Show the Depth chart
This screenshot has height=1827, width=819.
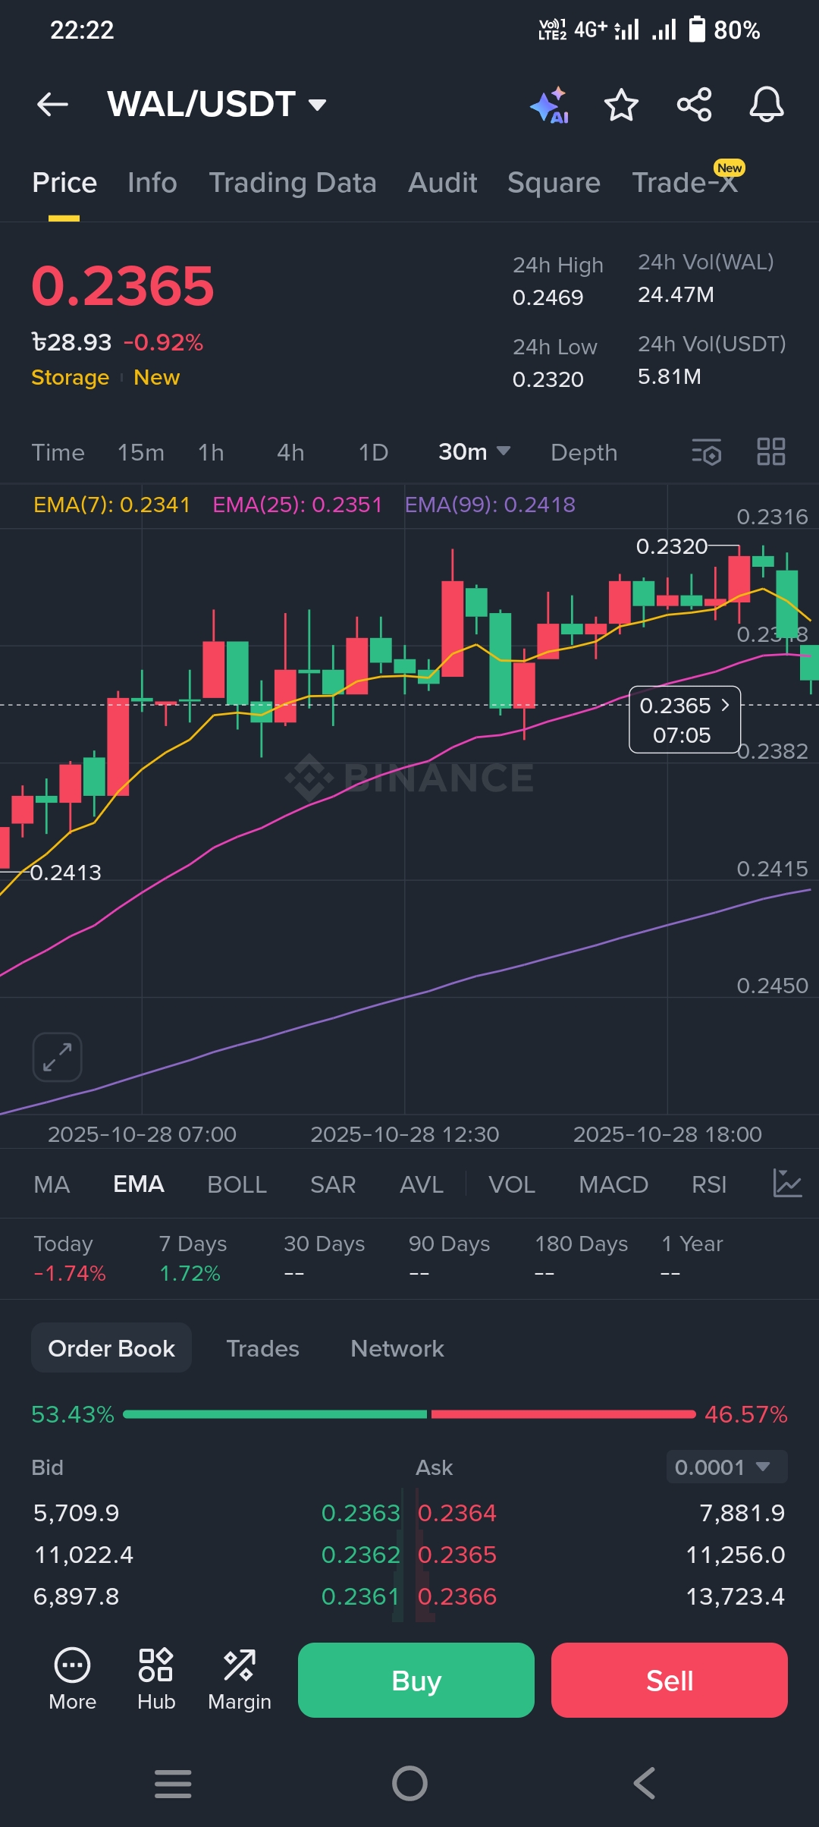pos(584,452)
